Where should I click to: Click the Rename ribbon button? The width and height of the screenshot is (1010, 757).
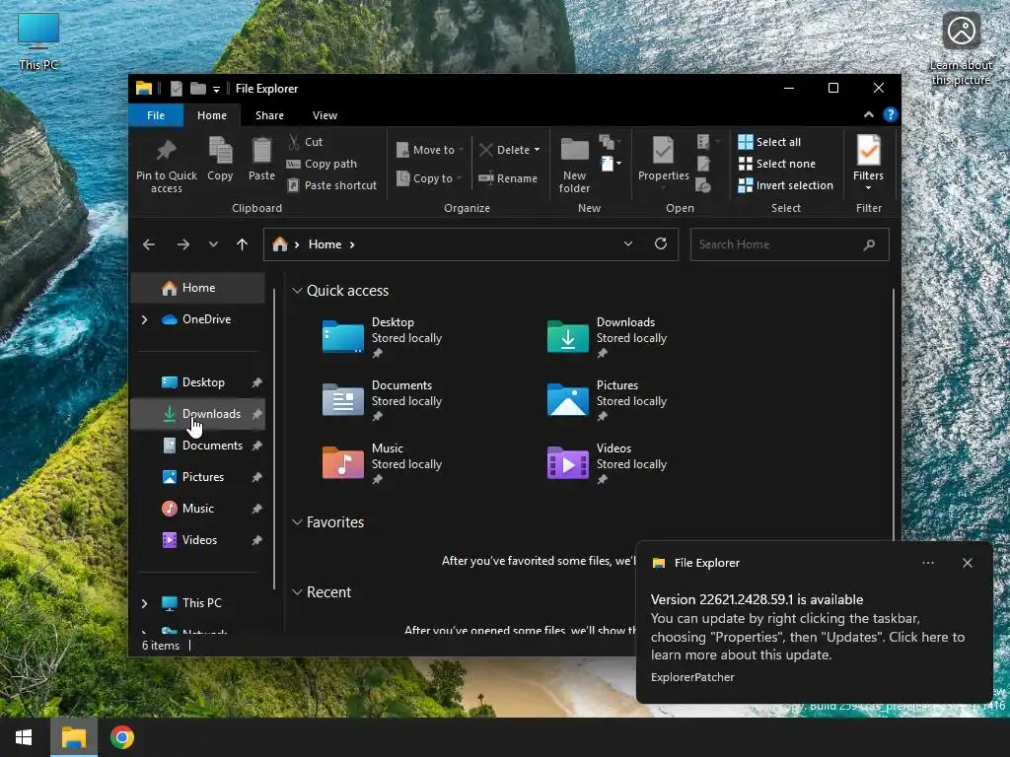point(508,178)
